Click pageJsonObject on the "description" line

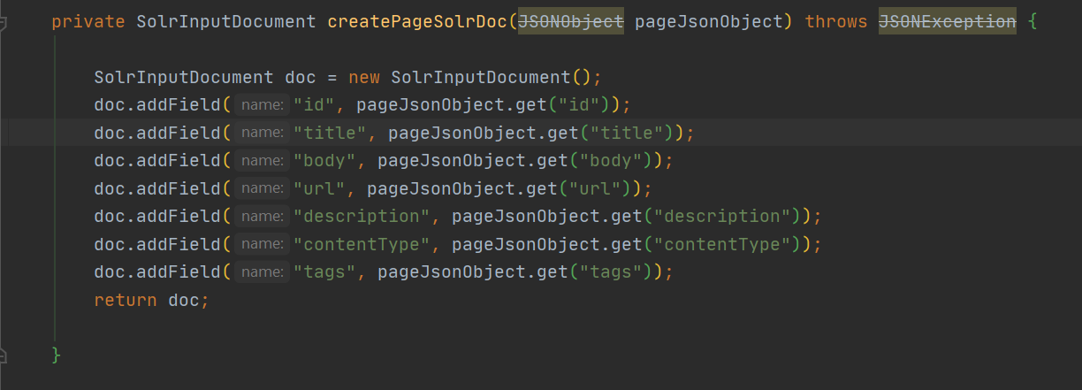[526, 217]
